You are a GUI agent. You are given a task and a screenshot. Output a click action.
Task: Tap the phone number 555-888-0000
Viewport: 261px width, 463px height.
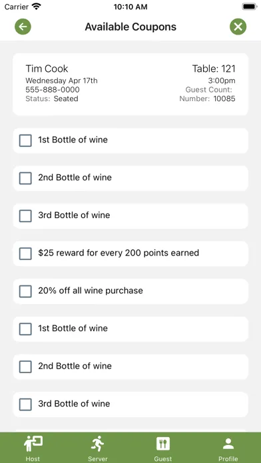(x=53, y=90)
